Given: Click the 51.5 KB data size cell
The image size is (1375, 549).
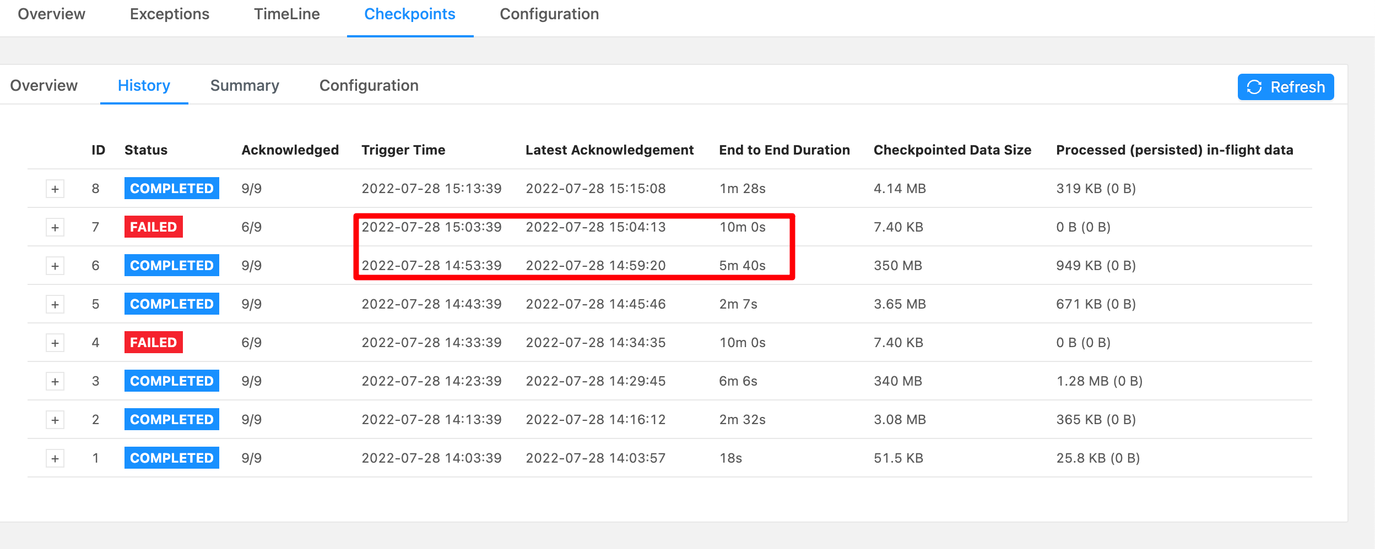Looking at the screenshot, I should tap(898, 458).
